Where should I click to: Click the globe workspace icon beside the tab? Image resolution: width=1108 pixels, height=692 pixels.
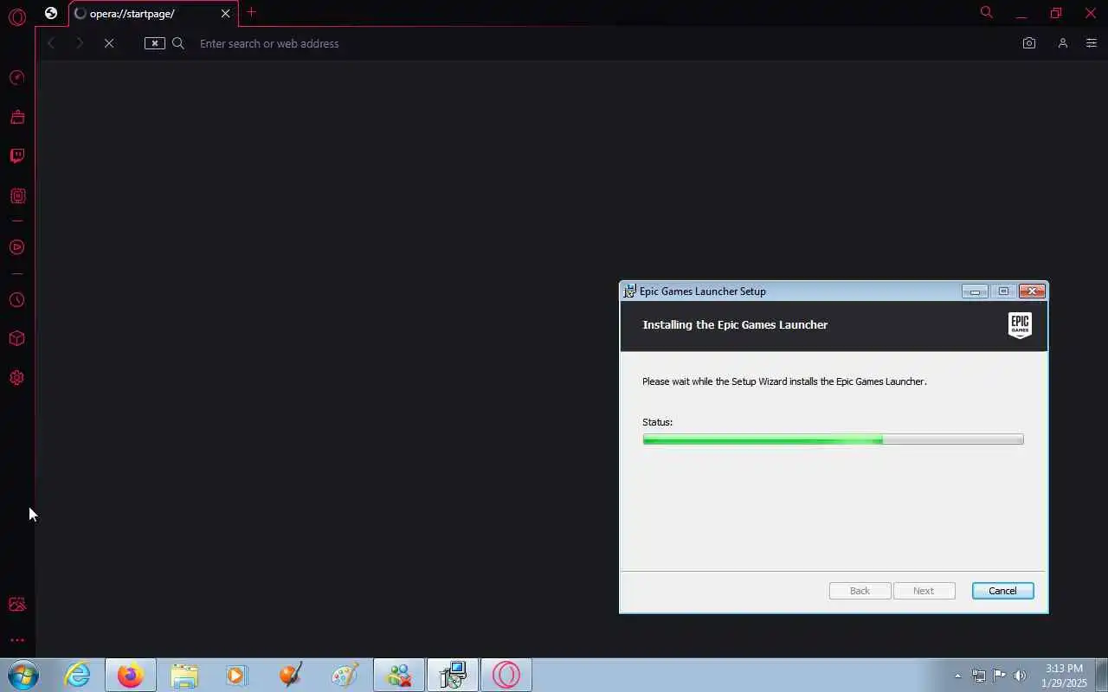point(51,13)
